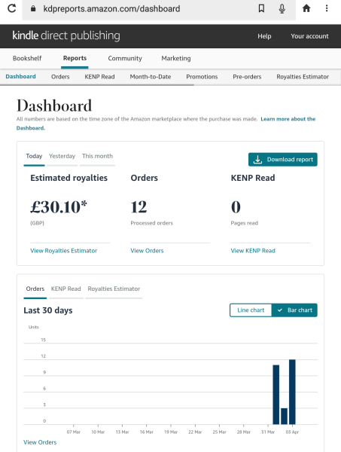The height and width of the screenshot is (452, 341).
Task: Click the download arrow icon in button
Action: (257, 160)
